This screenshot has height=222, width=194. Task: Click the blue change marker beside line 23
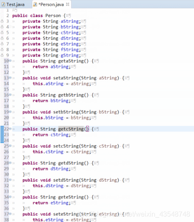2,134
